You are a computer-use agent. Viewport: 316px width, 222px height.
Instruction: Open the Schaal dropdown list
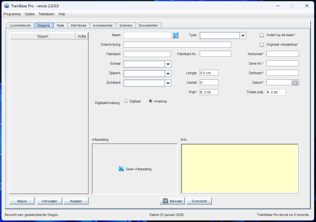pyautogui.click(x=168, y=64)
